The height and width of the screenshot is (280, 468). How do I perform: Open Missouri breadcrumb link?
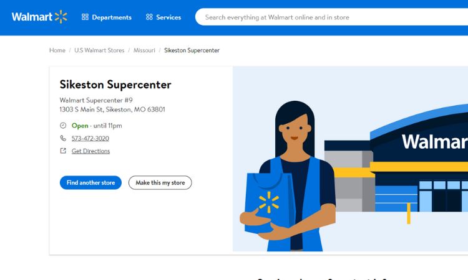click(x=144, y=50)
